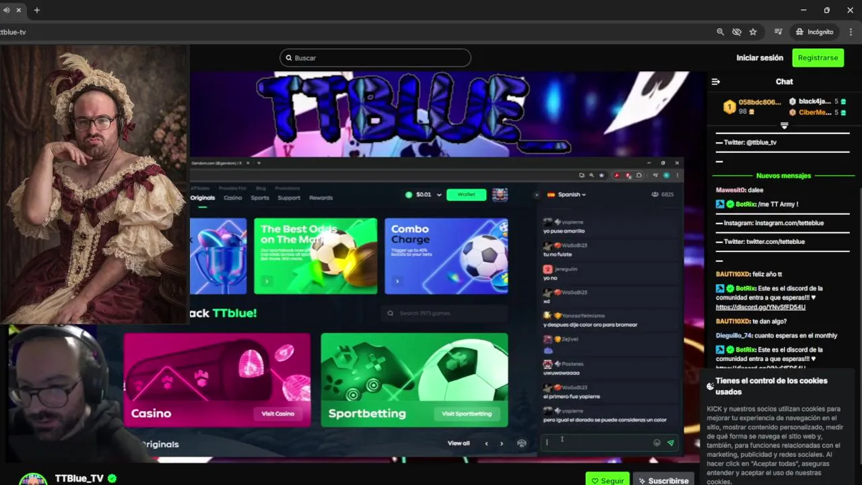
Task: Click next arrow beside View all
Action: click(501, 443)
